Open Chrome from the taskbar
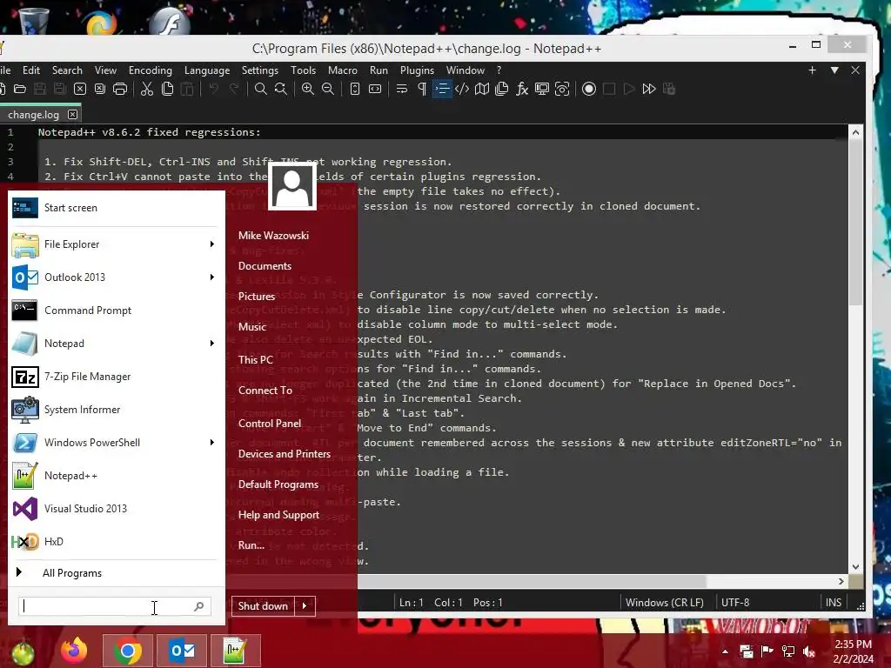891x668 pixels. pyautogui.click(x=128, y=651)
